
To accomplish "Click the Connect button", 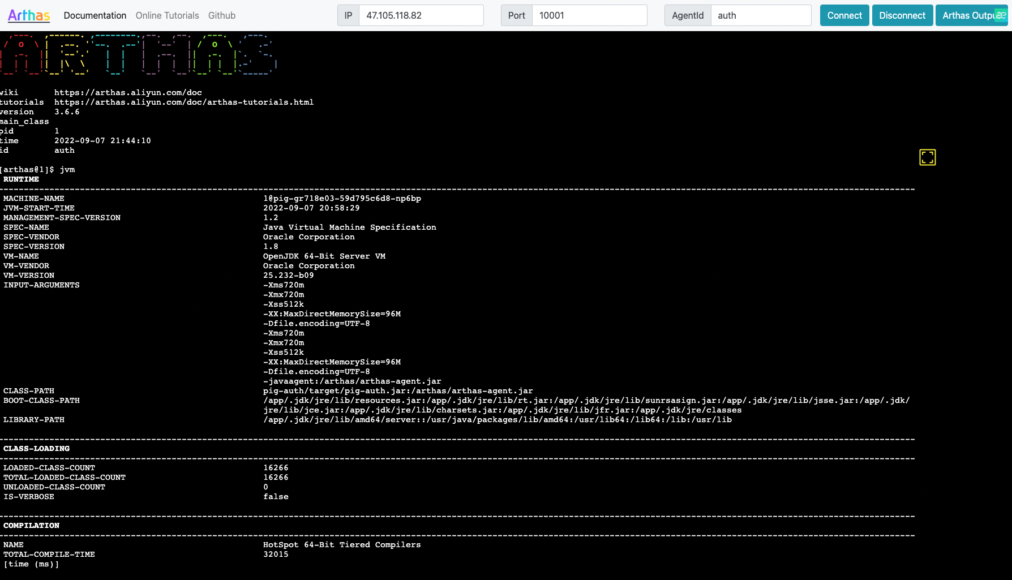I will pyautogui.click(x=844, y=15).
